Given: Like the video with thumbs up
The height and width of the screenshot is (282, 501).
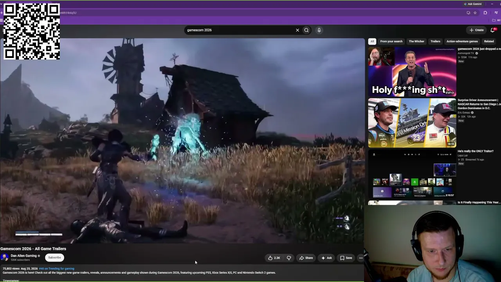Looking at the screenshot, I should 274,258.
